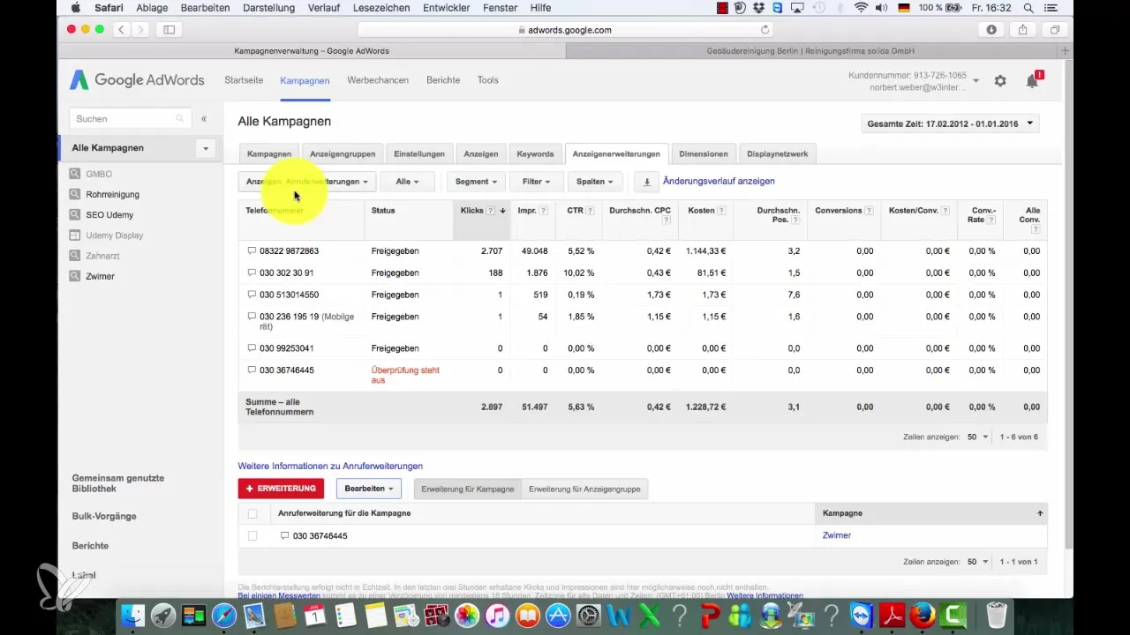Click the campaign icon next to Rohrreinigung
Screen dimensions: 1130x635
pyautogui.click(x=75, y=194)
